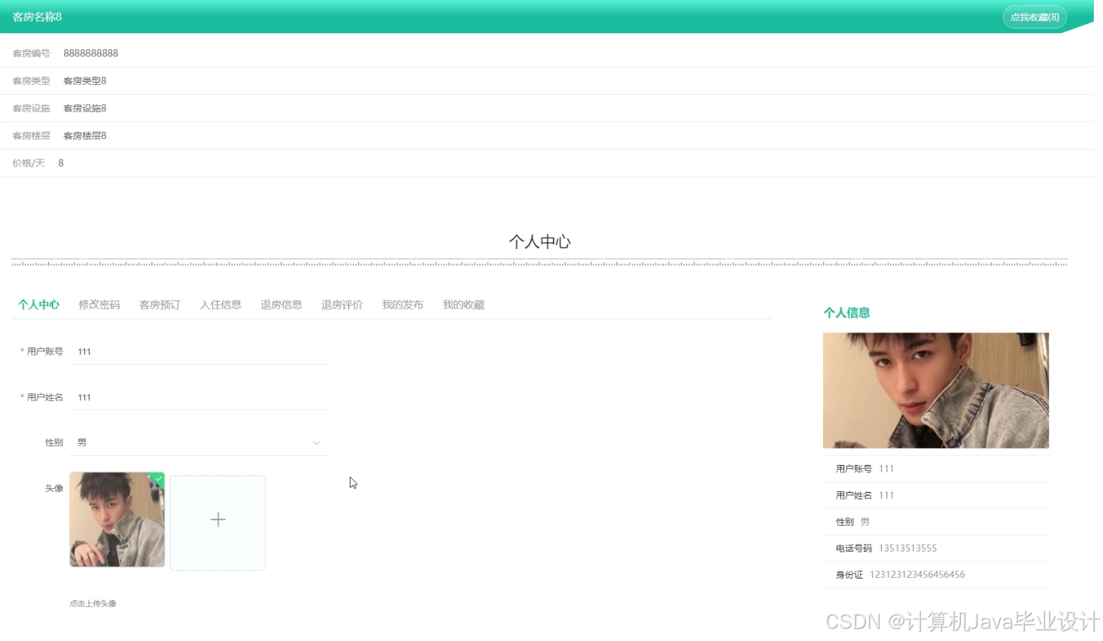Click the profile photo in 个人信息 panel
Image resolution: width=1103 pixels, height=641 pixels.
[x=935, y=390]
